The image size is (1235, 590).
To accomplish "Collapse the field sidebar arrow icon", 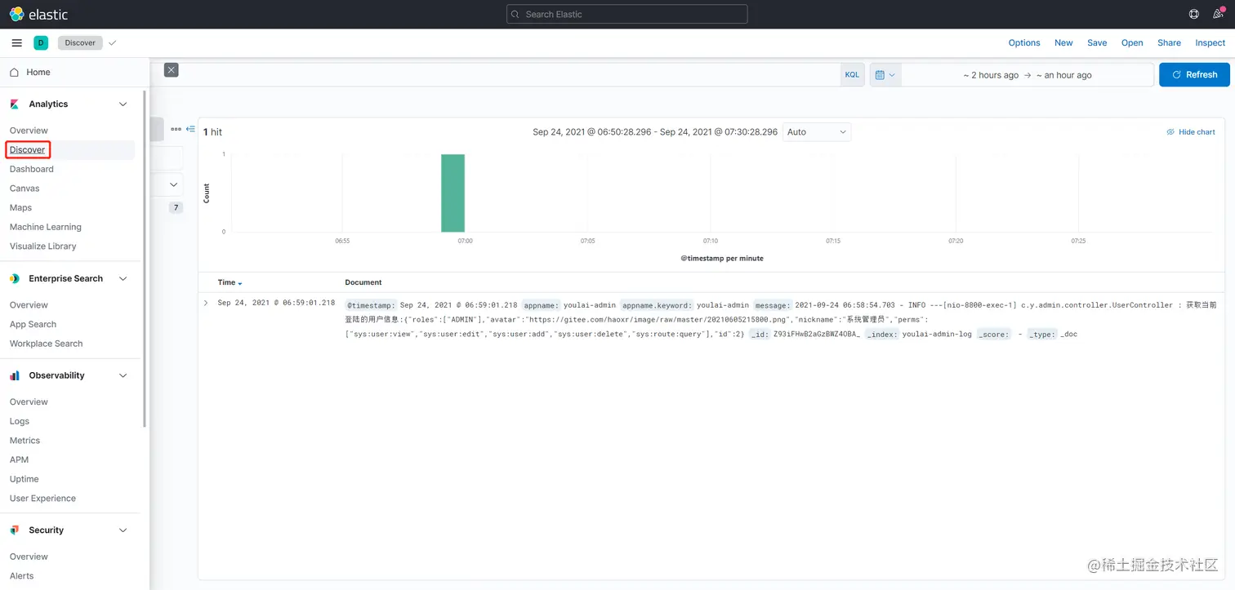I will click(x=190, y=129).
